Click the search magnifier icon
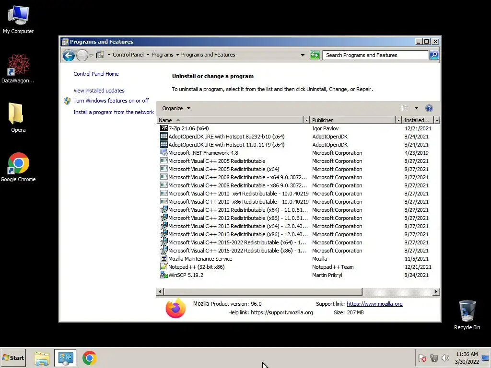This screenshot has width=491, height=368. [433, 55]
